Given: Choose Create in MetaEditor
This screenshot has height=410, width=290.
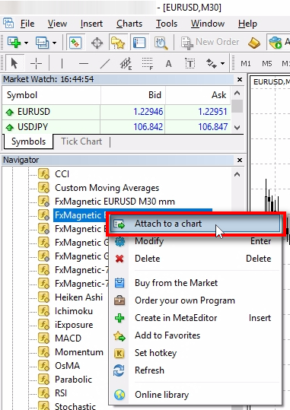Looking at the screenshot, I should coord(196,318).
